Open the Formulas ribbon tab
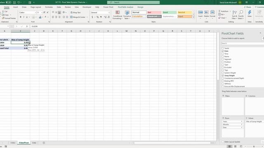 [x=49, y=7]
